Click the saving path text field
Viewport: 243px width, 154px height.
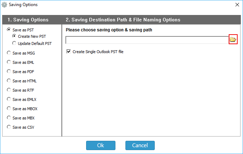tap(147, 40)
